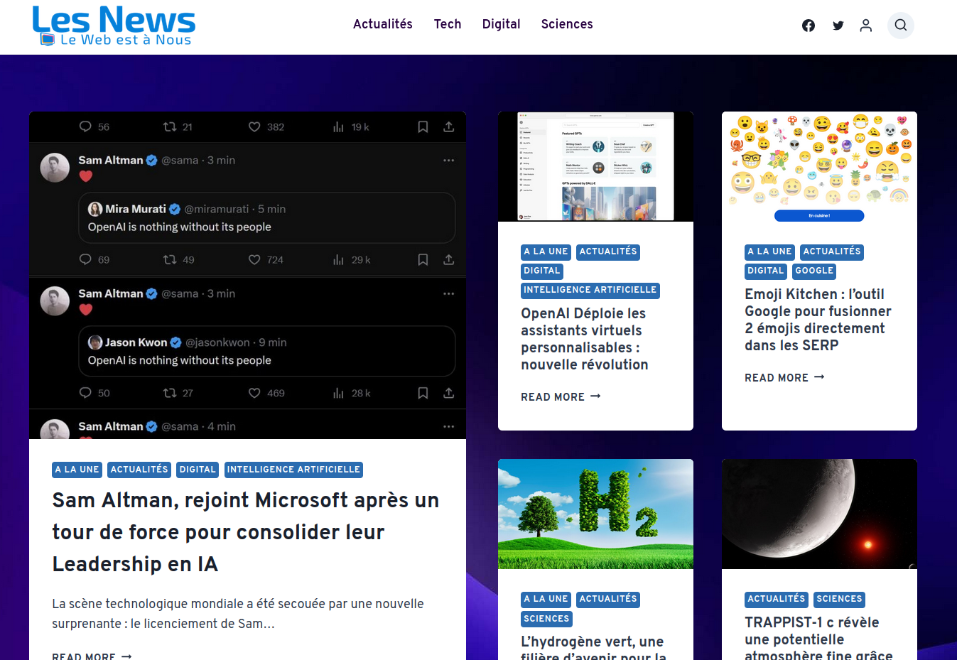Open the green H2 hydrogen thumbnail
This screenshot has height=660, width=957.
pyautogui.click(x=595, y=514)
